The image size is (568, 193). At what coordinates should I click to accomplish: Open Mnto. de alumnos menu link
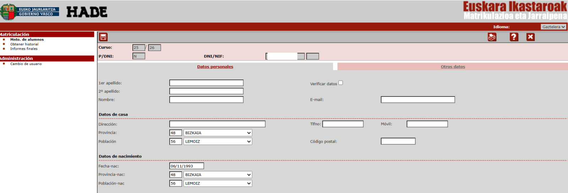[x=27, y=40]
